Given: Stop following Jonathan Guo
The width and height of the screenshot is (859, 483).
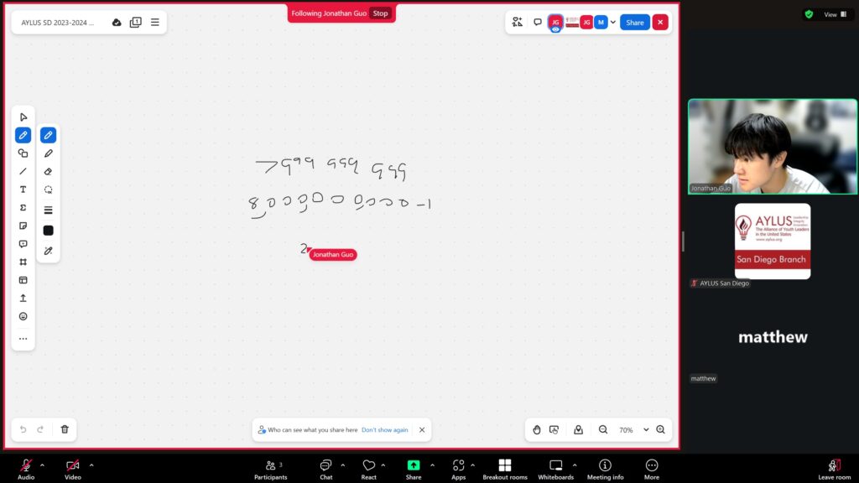Looking at the screenshot, I should coord(381,13).
